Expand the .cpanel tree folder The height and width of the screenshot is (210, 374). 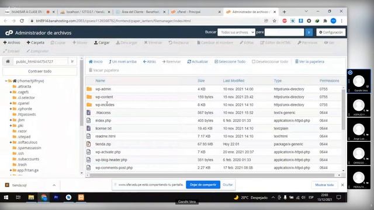(x=11, y=103)
